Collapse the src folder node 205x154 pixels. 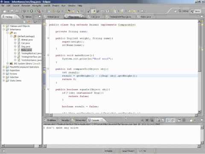[8, 33]
